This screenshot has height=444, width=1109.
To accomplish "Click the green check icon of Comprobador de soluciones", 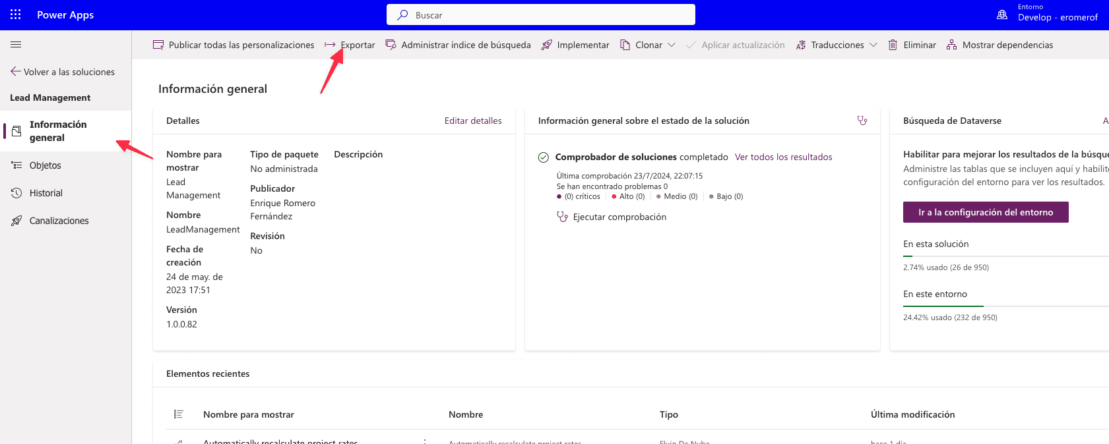I will point(544,157).
